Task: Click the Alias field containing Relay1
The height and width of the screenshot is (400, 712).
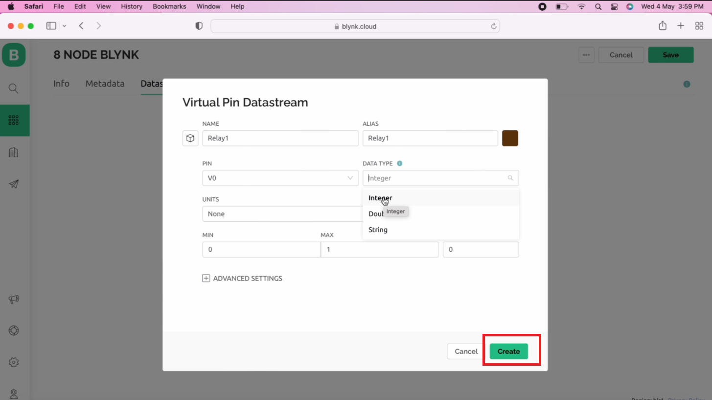Action: [x=430, y=138]
